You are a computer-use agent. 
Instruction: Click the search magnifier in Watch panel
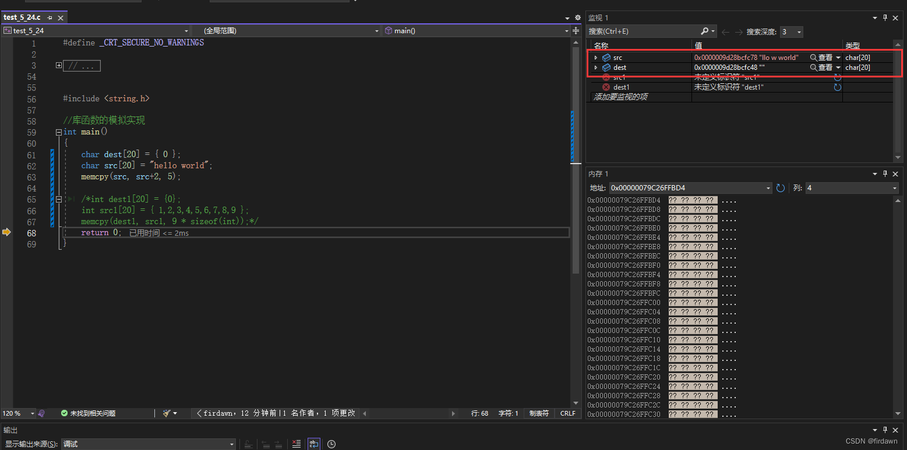coord(705,31)
